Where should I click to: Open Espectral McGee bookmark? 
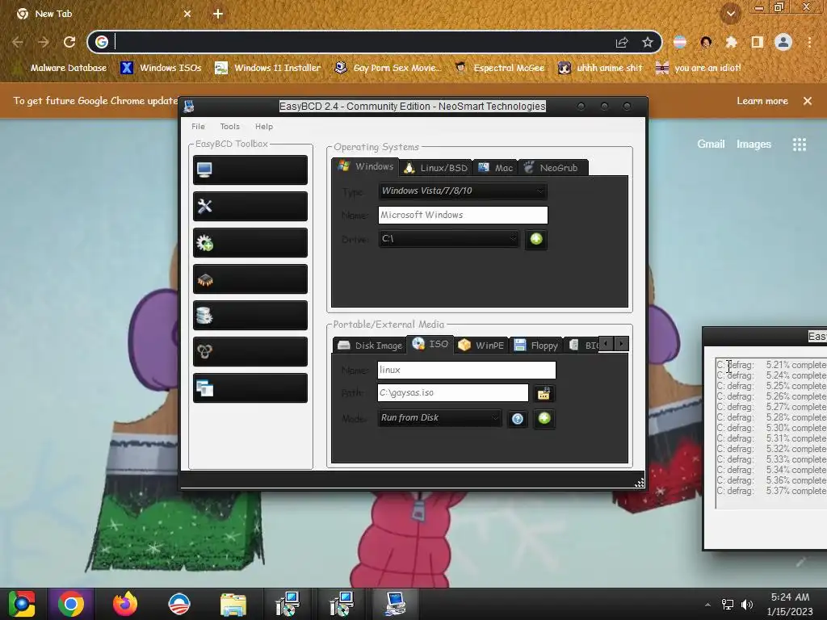click(x=499, y=68)
